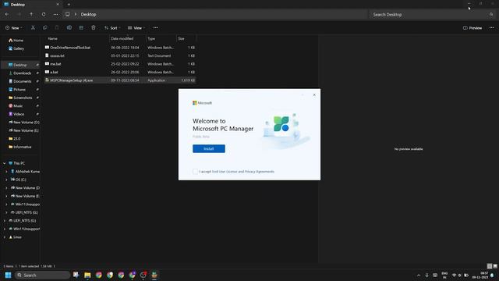Click Desktop in the address bar
This screenshot has height=281, width=499.
pos(88,15)
